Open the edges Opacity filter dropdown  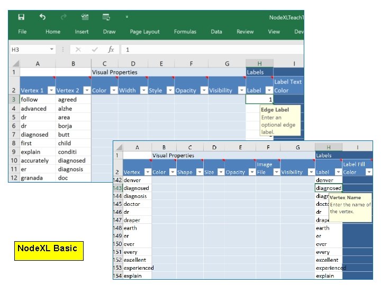pos(204,90)
